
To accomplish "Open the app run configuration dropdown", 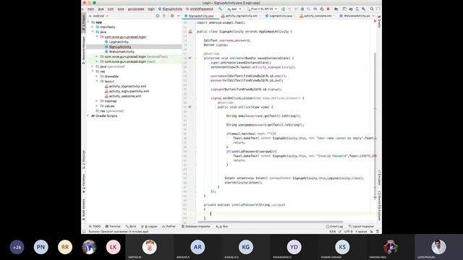I will pyautogui.click(x=234, y=9).
